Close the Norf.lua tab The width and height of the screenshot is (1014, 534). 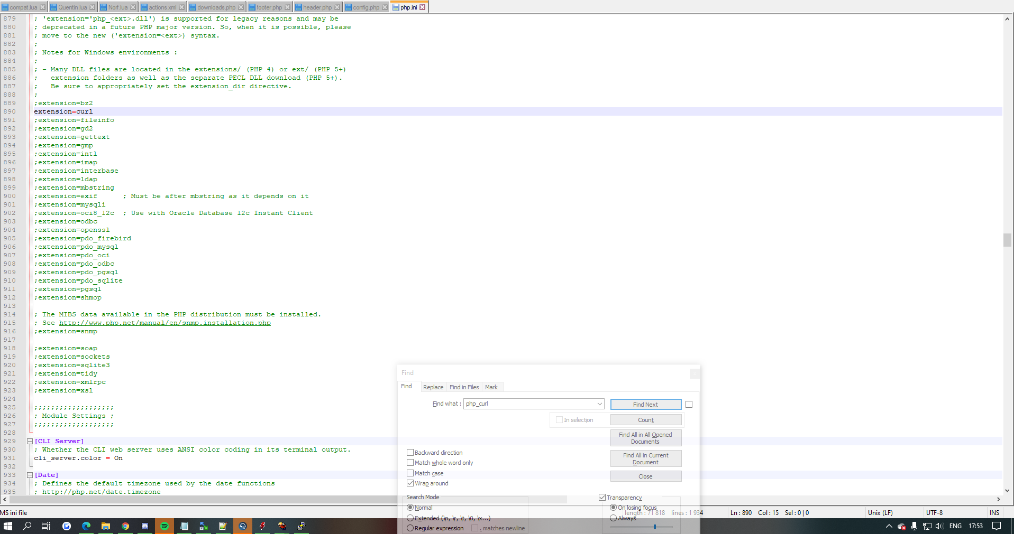click(x=133, y=7)
